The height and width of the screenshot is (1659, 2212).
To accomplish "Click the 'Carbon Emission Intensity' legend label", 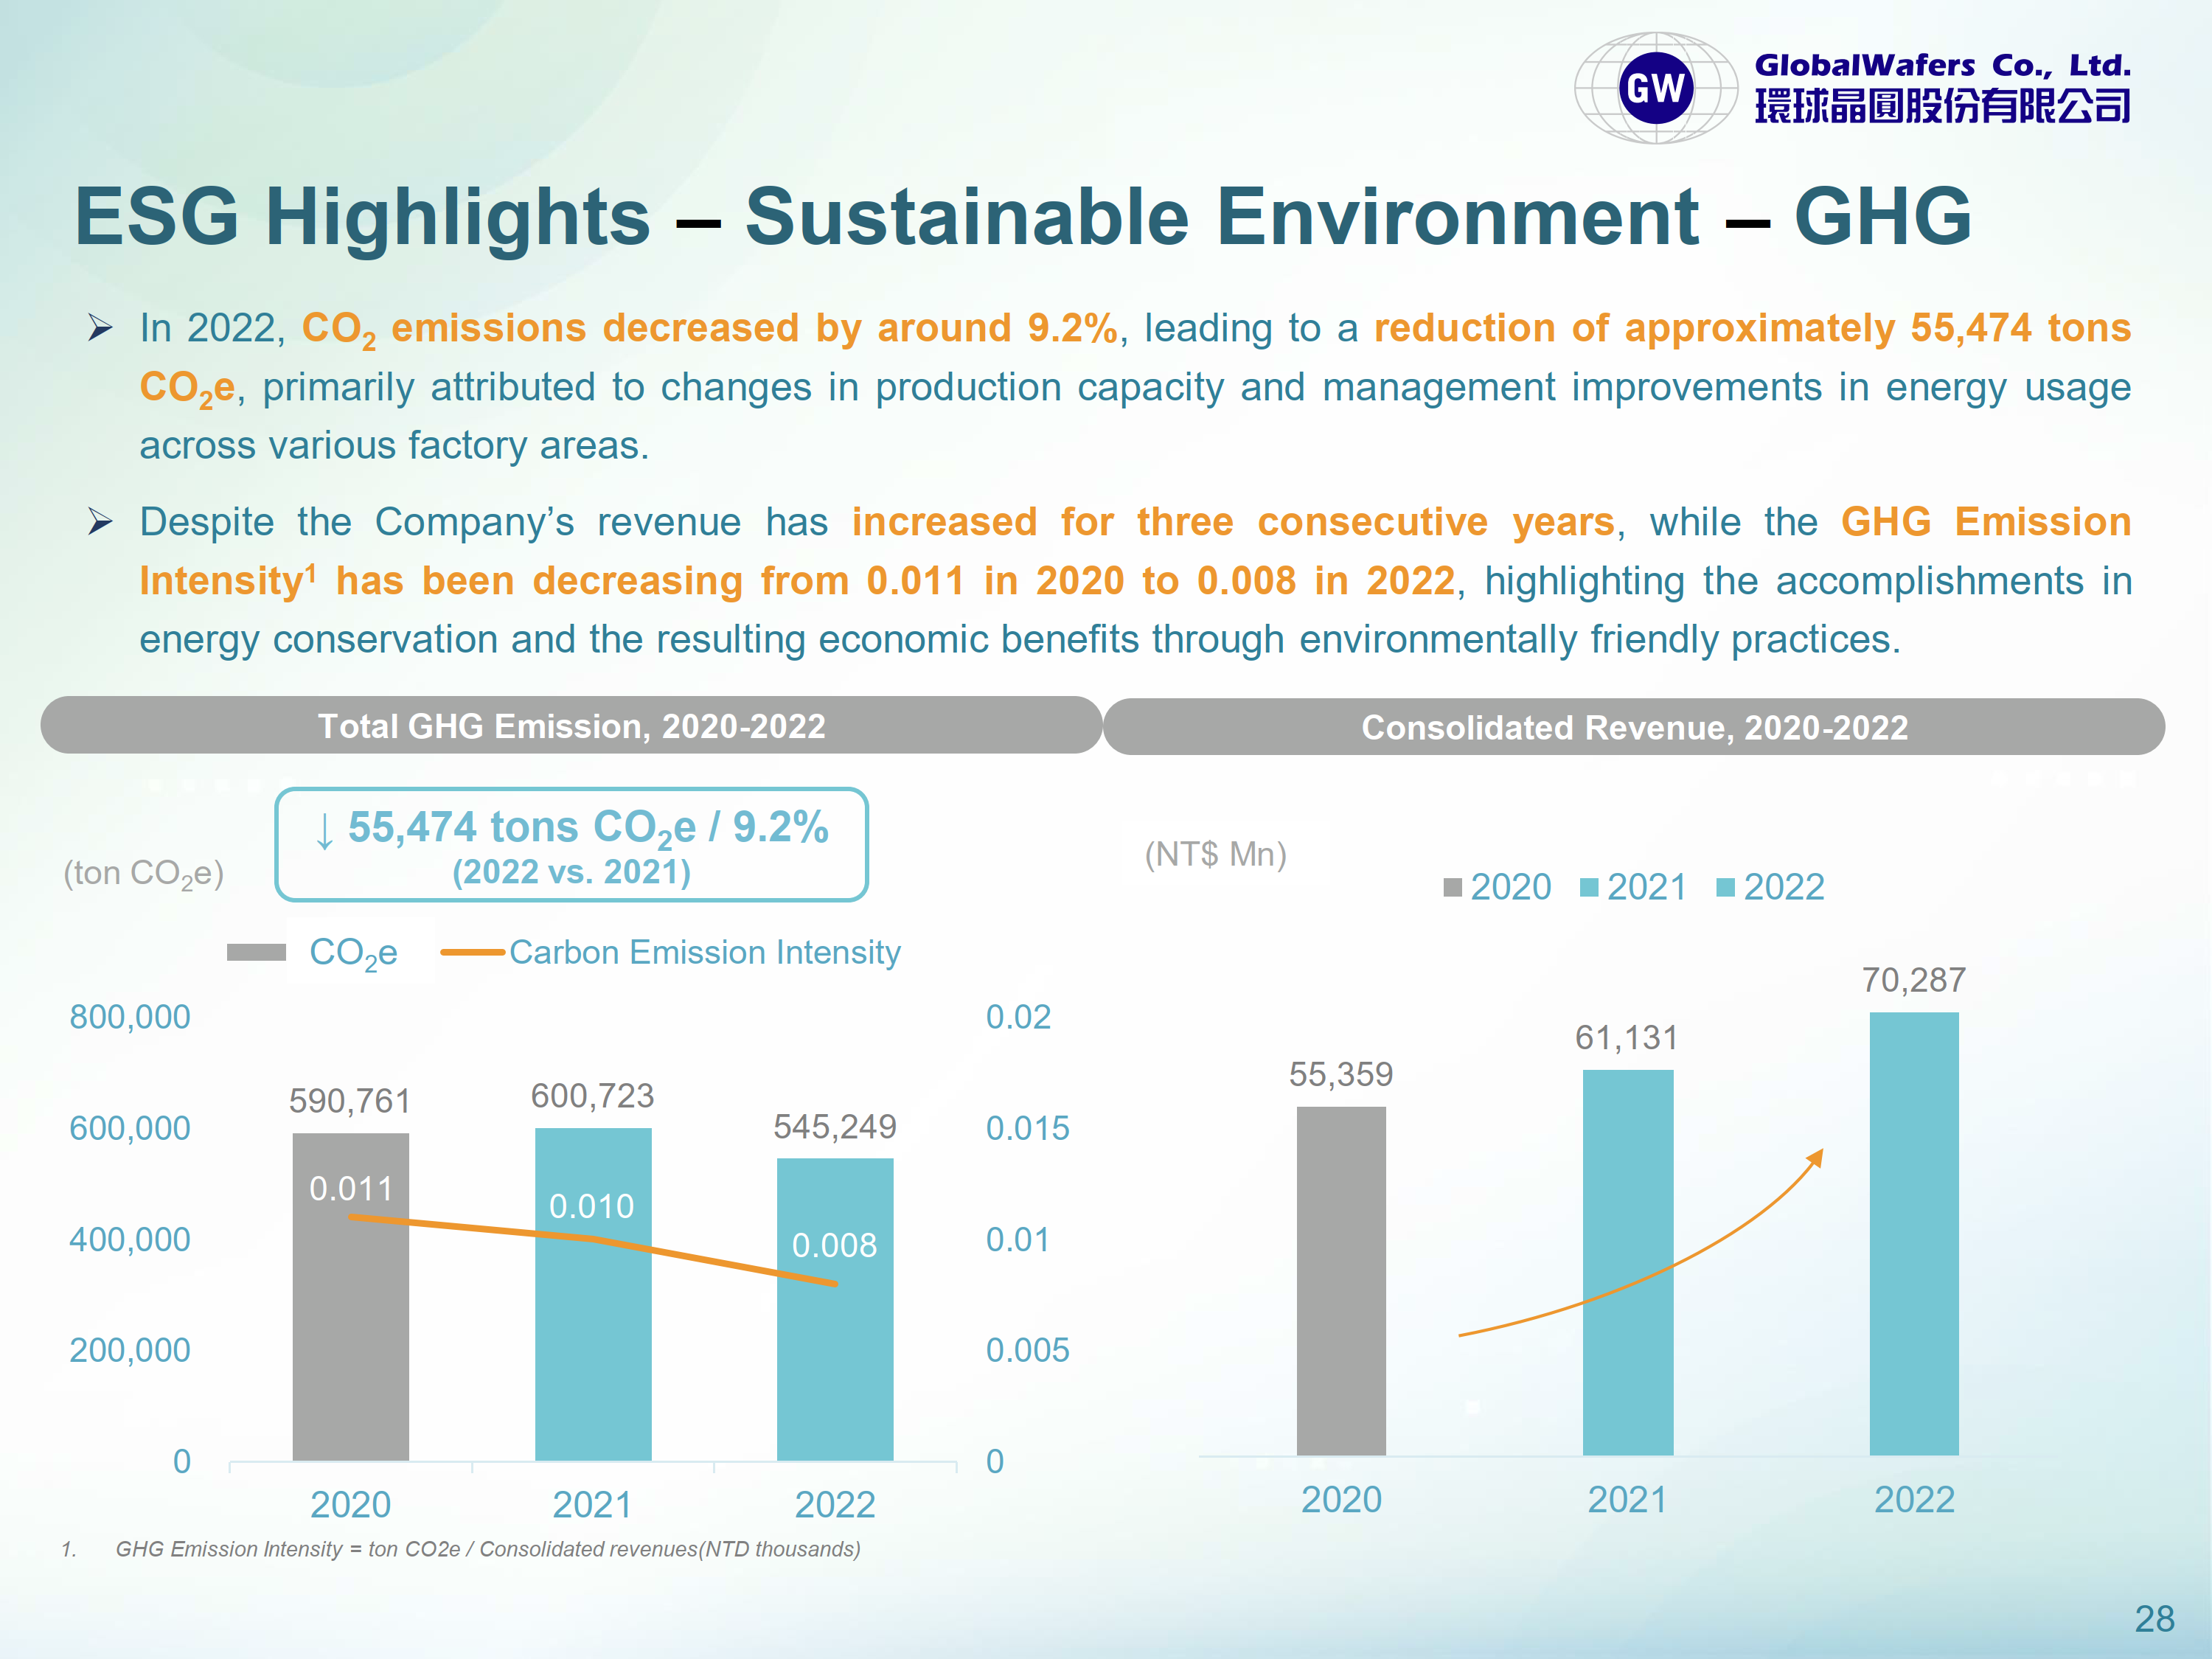I will [x=705, y=952].
